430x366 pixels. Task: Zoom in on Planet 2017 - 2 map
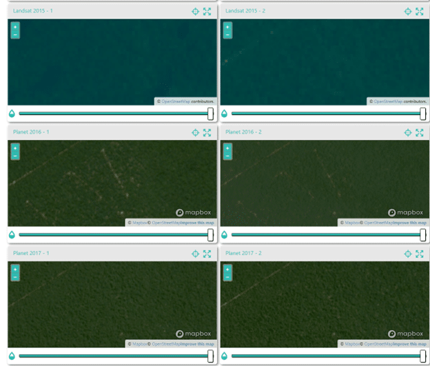(x=227, y=269)
